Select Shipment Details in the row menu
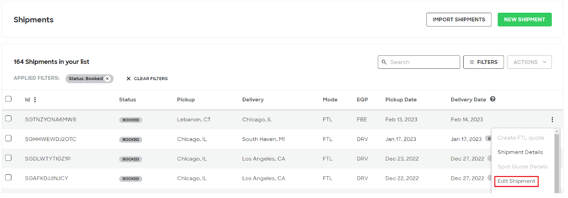The width and height of the screenshot is (568, 198). (520, 152)
